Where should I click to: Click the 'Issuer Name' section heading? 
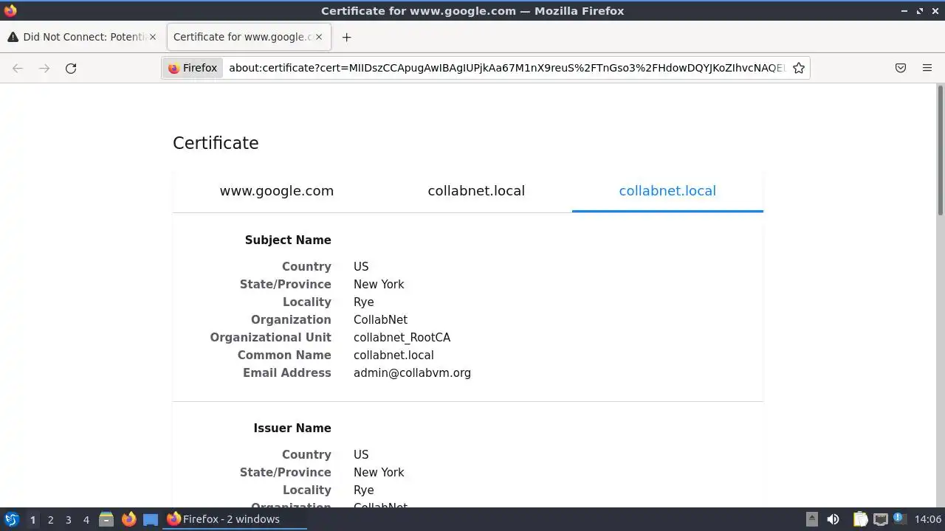click(292, 428)
